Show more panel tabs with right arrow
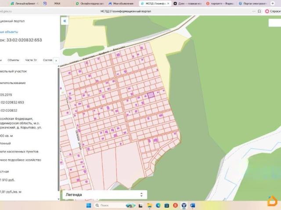 point(56,60)
